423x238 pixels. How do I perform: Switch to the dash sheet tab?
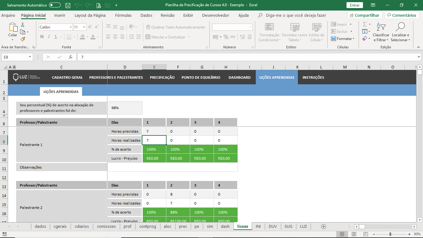225,227
